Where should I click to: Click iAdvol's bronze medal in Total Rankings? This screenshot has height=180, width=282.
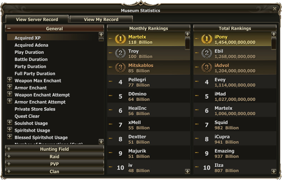click(207, 68)
